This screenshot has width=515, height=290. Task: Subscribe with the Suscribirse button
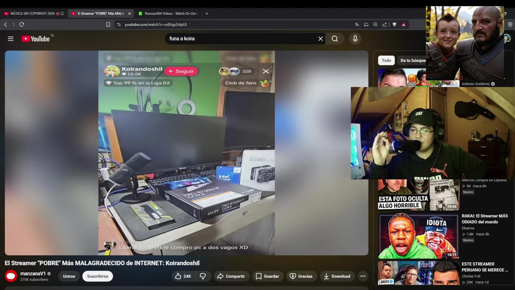pos(98,276)
